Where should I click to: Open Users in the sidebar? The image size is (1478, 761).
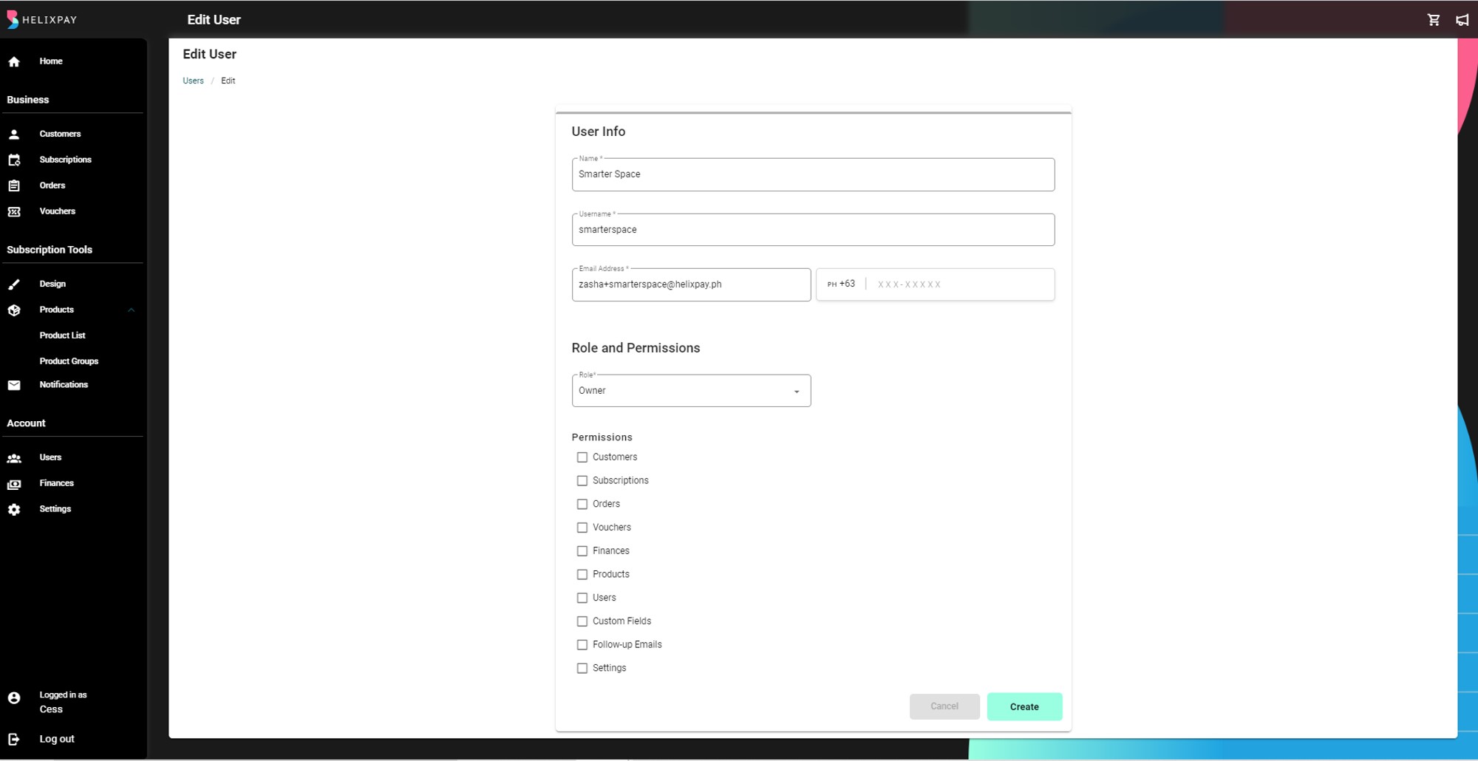(50, 457)
